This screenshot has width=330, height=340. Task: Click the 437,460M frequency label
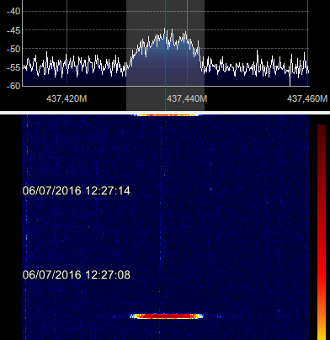tap(307, 98)
